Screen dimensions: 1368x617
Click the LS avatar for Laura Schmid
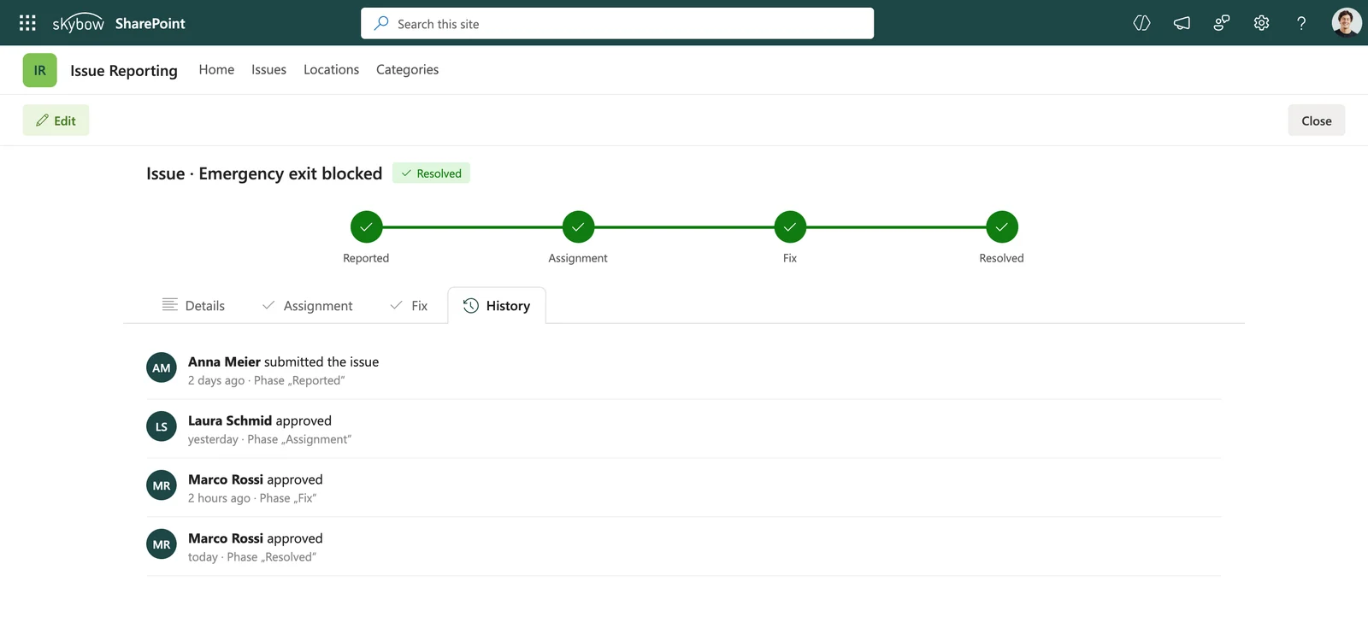[162, 426]
